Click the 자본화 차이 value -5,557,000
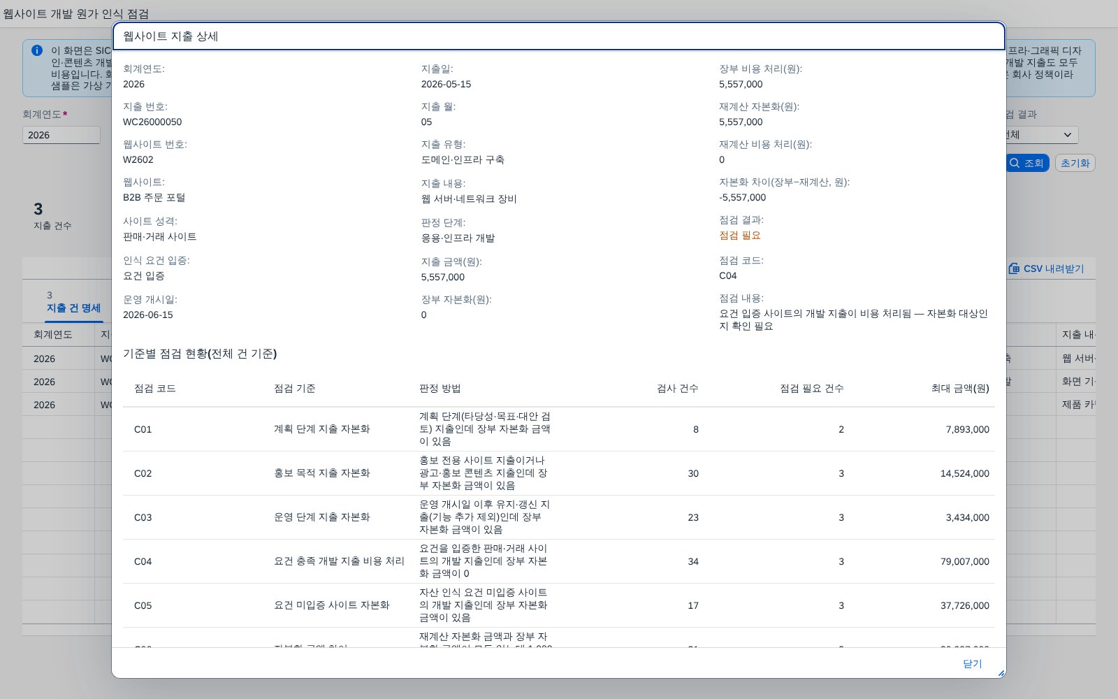Viewport: 1118px width, 699px height. click(x=743, y=197)
